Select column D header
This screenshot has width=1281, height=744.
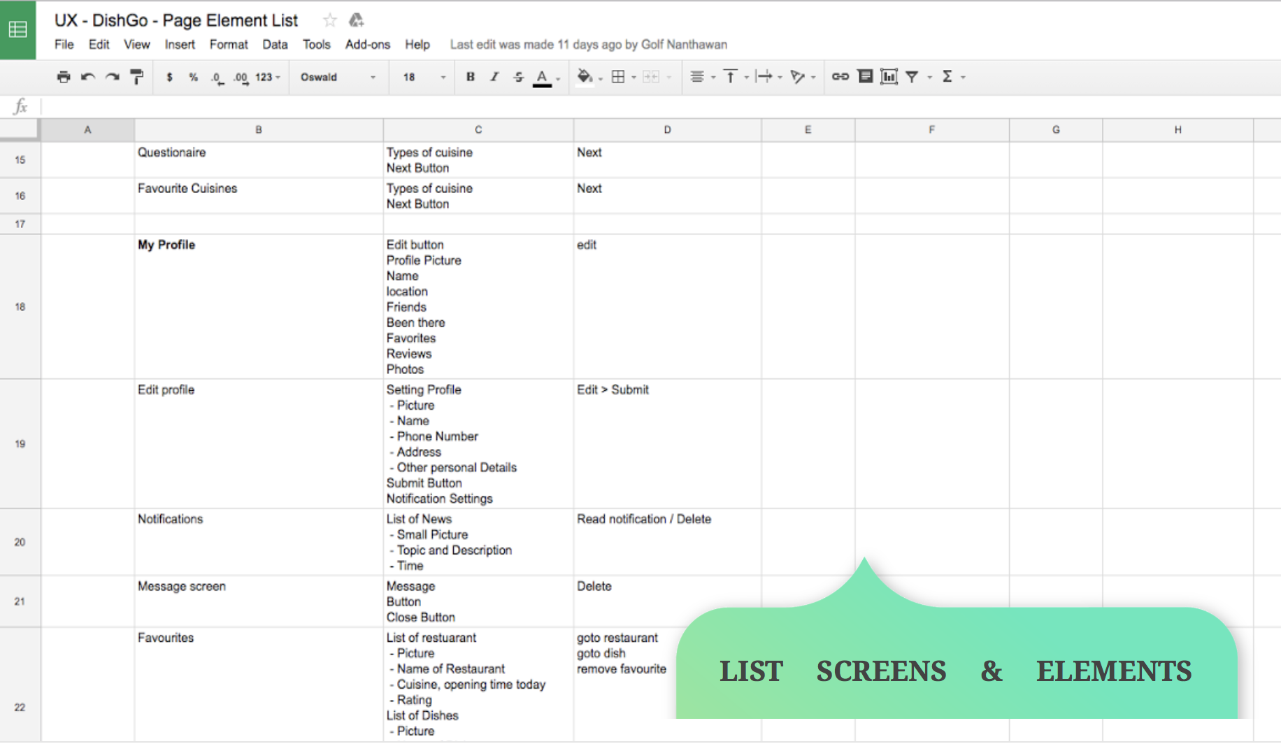point(668,130)
